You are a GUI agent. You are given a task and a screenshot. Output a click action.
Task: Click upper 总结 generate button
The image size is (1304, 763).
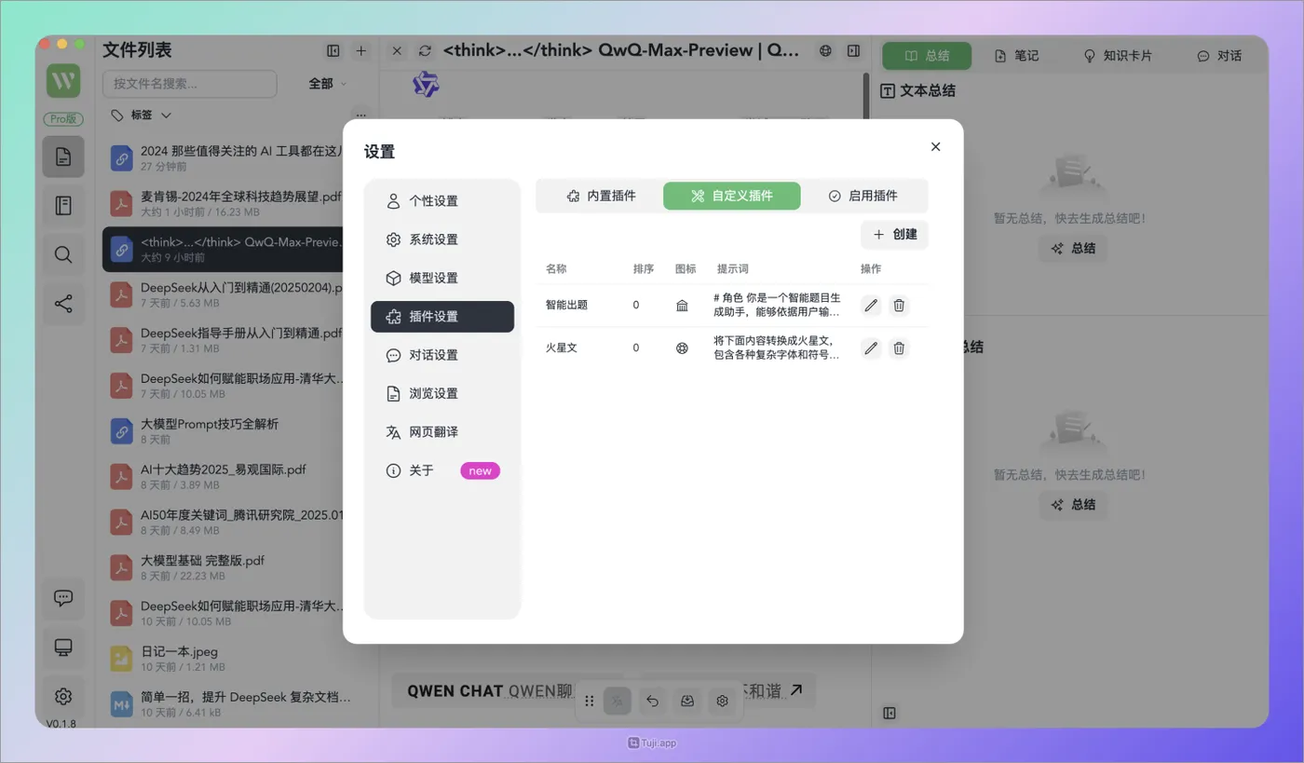pos(1072,249)
